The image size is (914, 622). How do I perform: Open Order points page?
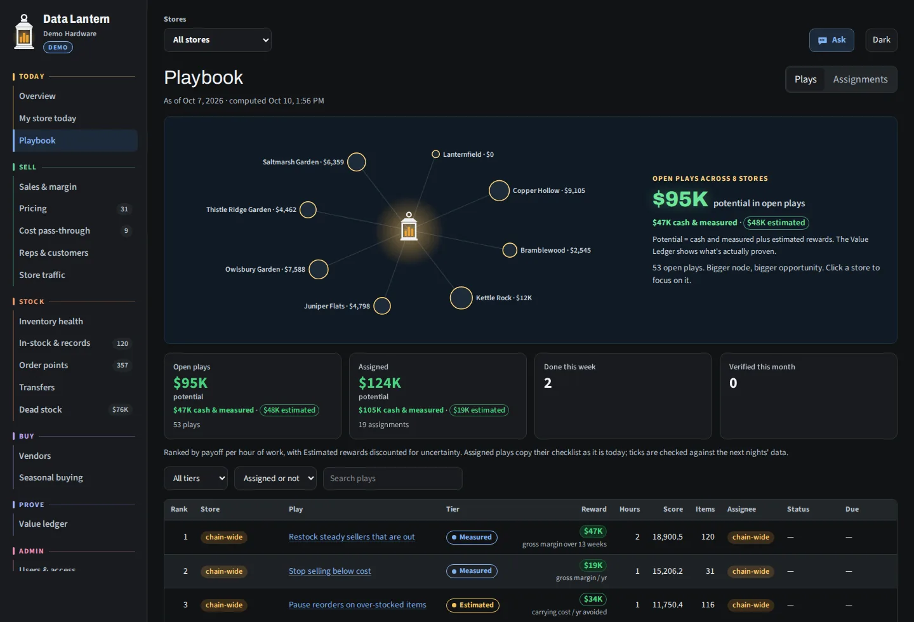pyautogui.click(x=76, y=366)
